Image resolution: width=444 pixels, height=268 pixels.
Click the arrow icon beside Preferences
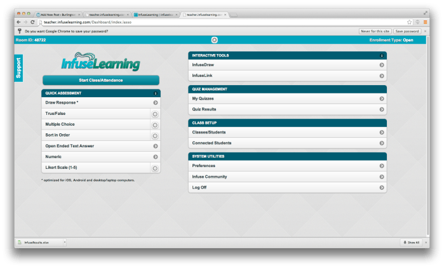pyautogui.click(x=382, y=166)
